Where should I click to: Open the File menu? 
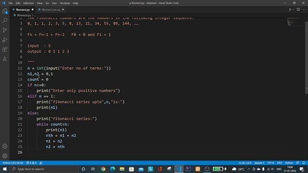click(11, 3)
